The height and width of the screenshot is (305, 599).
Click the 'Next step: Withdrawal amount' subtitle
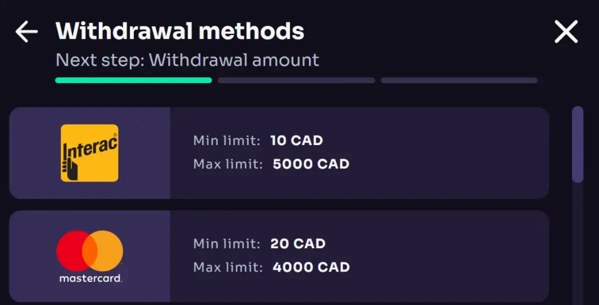point(187,60)
